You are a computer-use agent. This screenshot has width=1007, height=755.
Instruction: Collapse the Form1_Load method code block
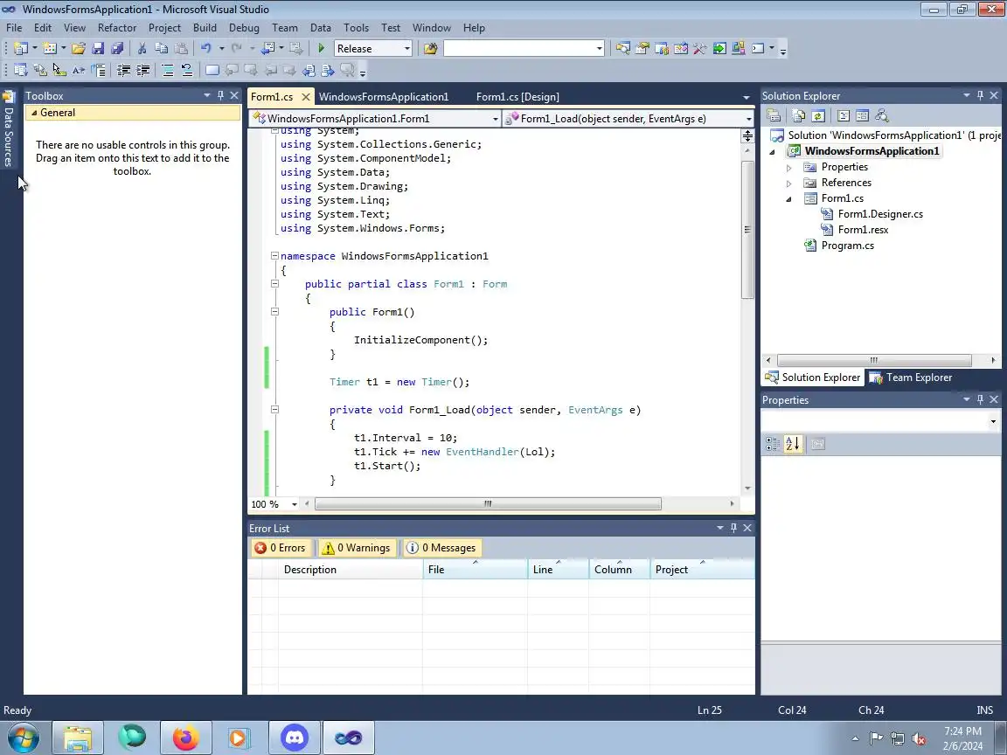pyautogui.click(x=274, y=410)
